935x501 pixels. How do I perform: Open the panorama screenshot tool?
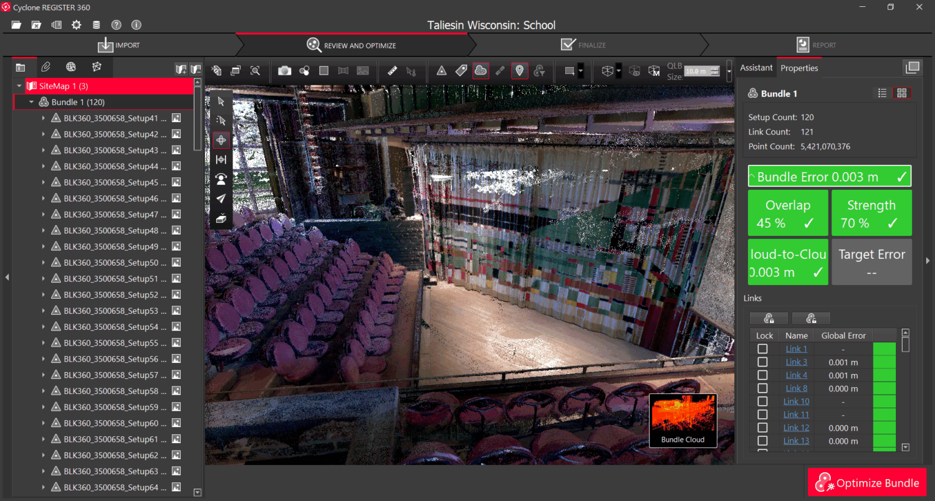pos(343,70)
